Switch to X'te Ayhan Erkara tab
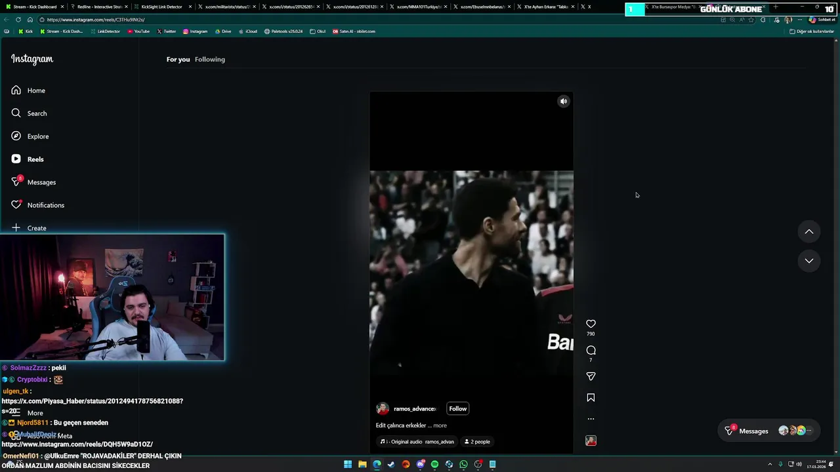The width and height of the screenshot is (840, 472). coord(545,7)
